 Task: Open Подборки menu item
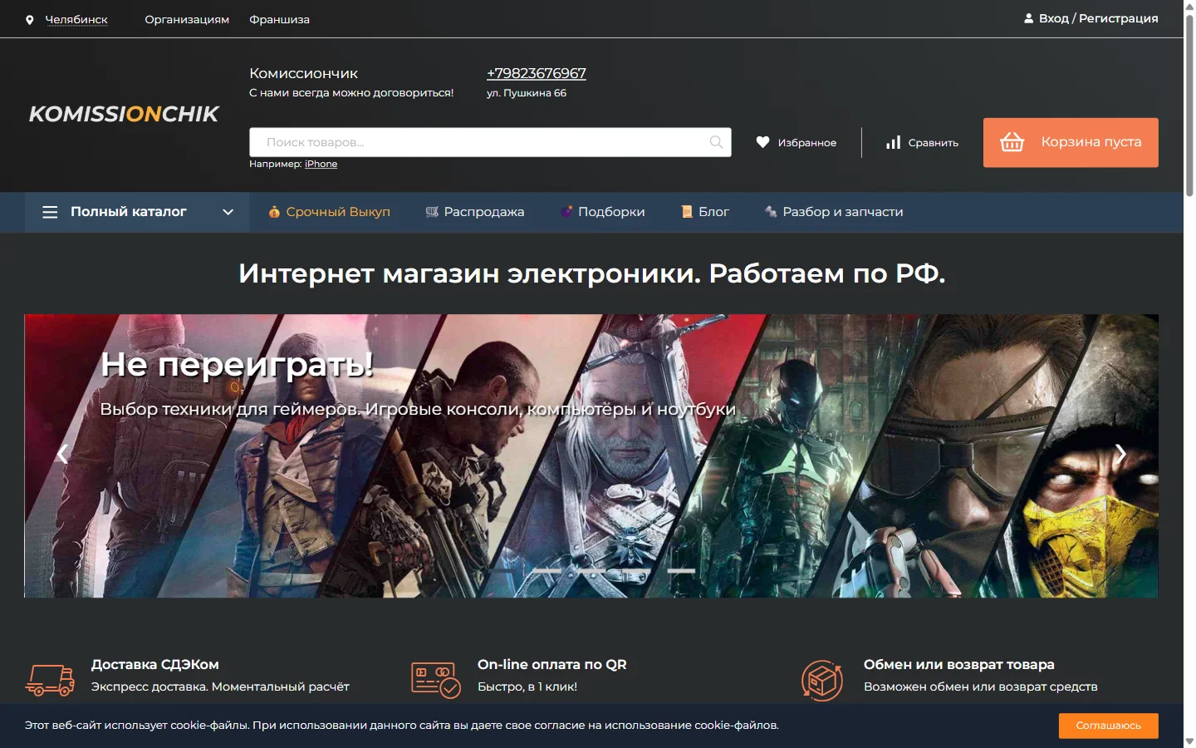(611, 212)
